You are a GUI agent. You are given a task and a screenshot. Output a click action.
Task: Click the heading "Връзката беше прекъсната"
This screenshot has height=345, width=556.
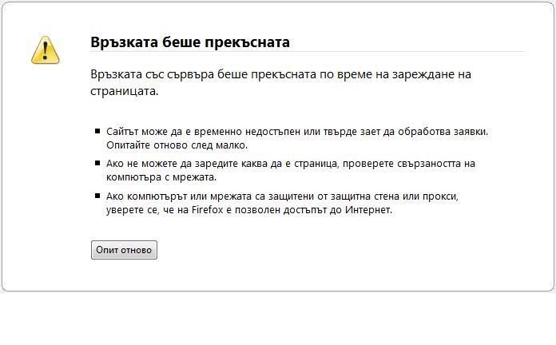click(190, 42)
